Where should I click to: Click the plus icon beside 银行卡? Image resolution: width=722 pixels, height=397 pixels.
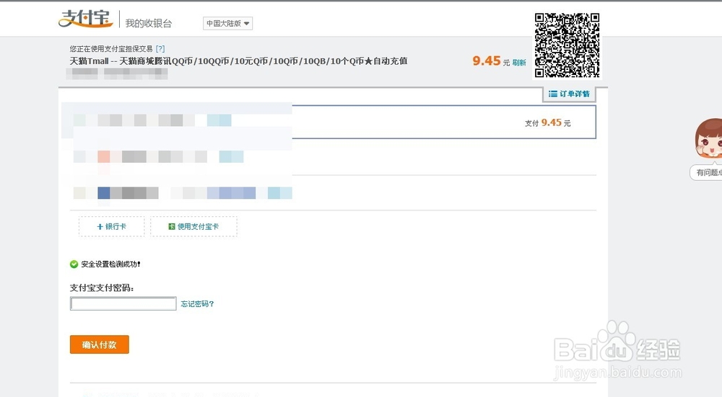[100, 226]
